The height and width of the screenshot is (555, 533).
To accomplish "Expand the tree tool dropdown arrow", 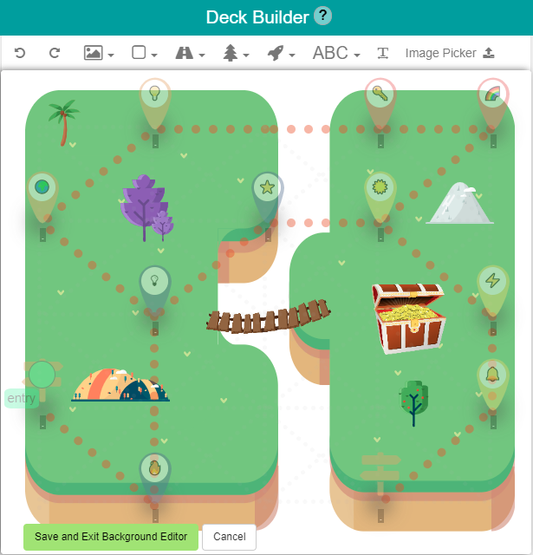I will (x=246, y=55).
